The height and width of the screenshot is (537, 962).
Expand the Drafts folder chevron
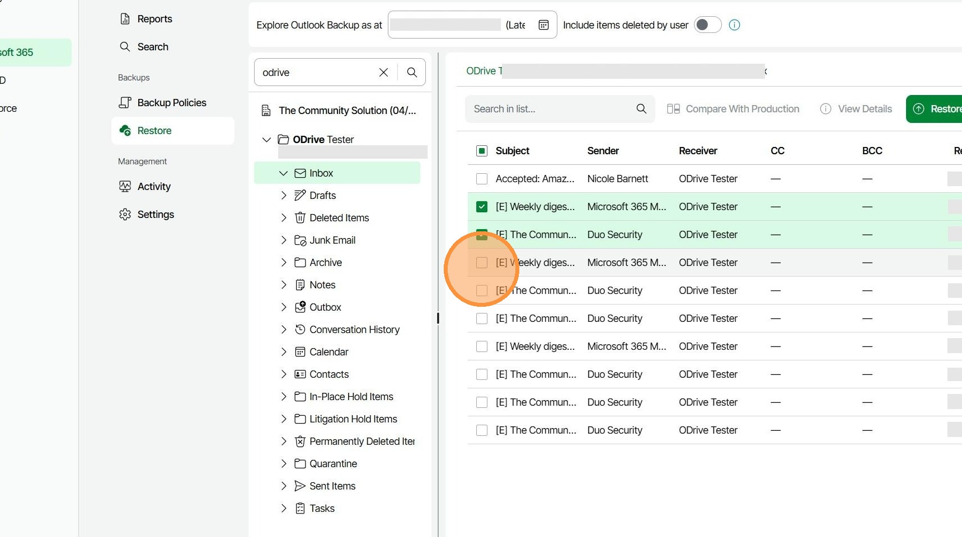tap(284, 196)
